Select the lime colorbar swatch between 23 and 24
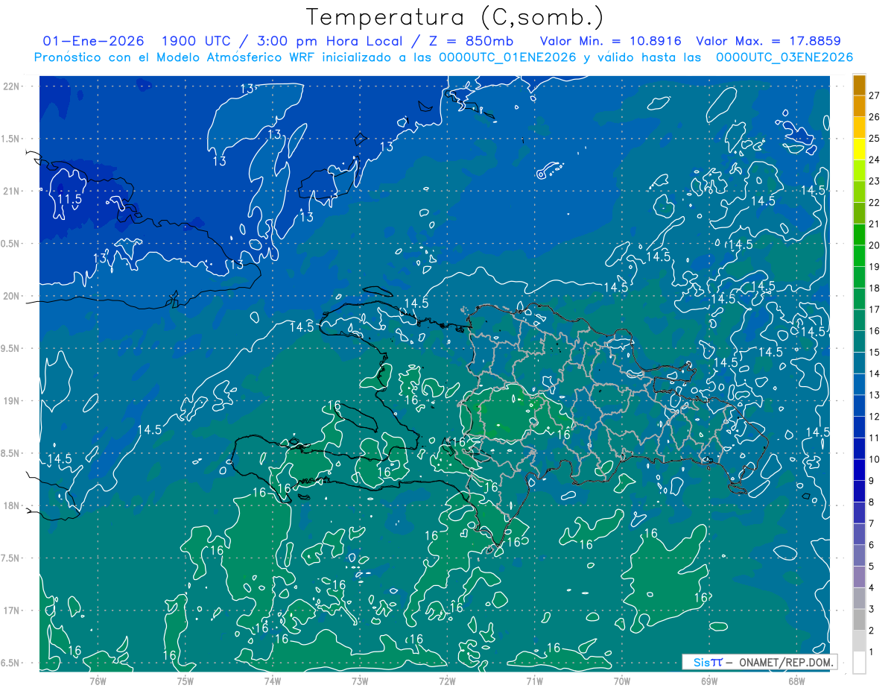Screen dimensions: 894x691 point(859,170)
